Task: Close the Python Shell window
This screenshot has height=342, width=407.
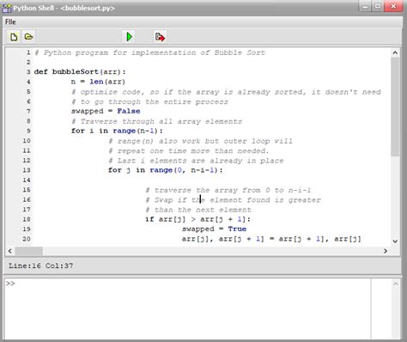Action: 394,6
